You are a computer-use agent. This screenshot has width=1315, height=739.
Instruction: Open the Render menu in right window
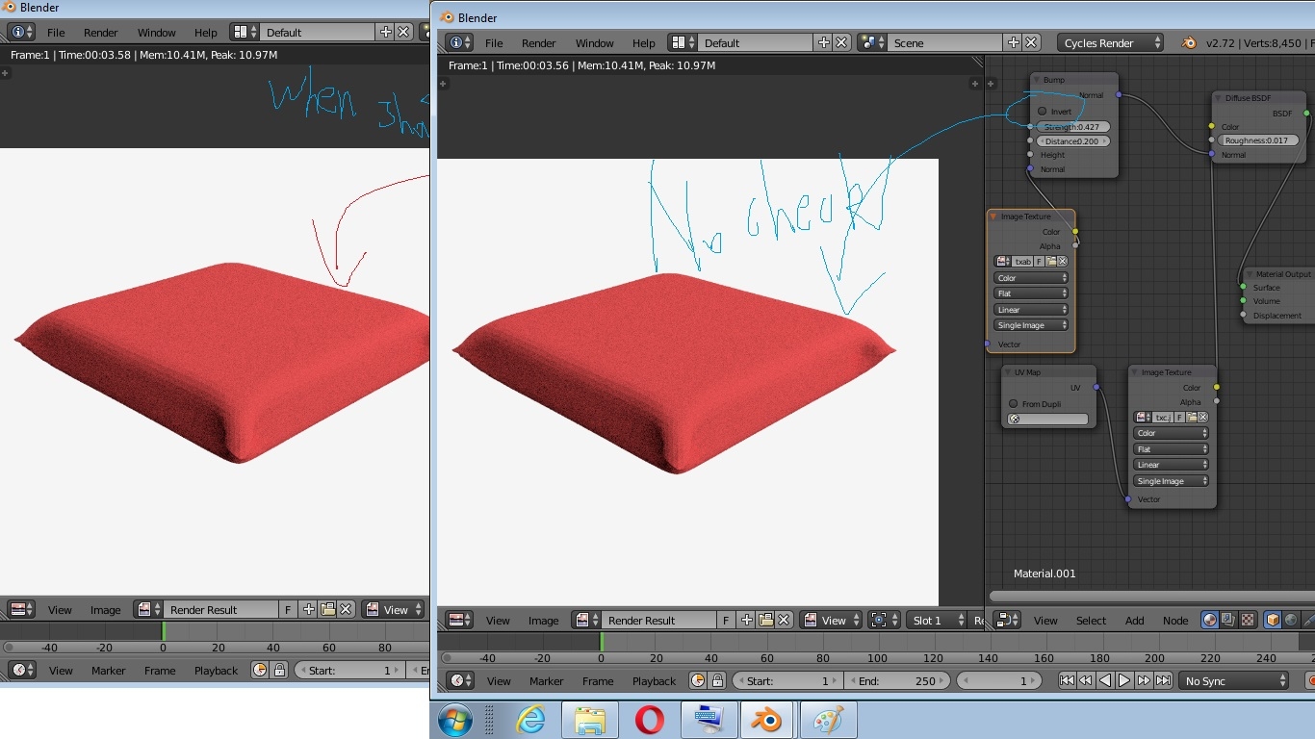pos(538,43)
